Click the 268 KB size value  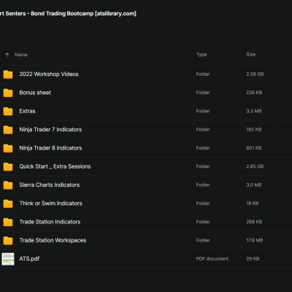click(254, 222)
